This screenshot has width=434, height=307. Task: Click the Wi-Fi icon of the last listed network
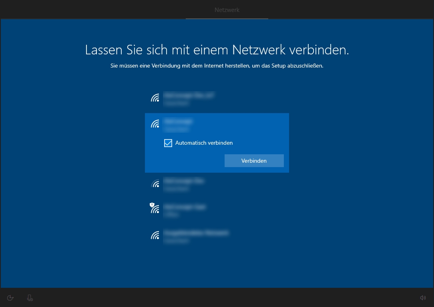[155, 236]
